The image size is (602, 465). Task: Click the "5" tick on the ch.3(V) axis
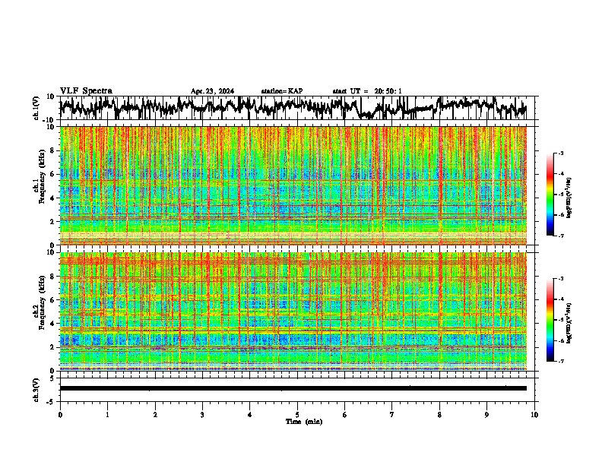[52, 378]
